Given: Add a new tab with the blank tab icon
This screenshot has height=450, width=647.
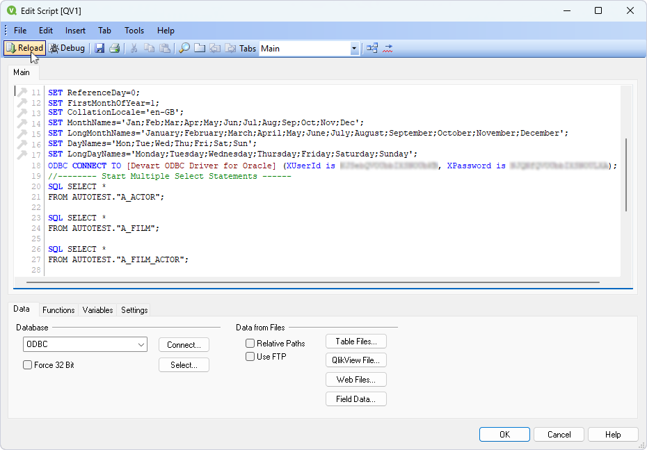Looking at the screenshot, I should [200, 48].
